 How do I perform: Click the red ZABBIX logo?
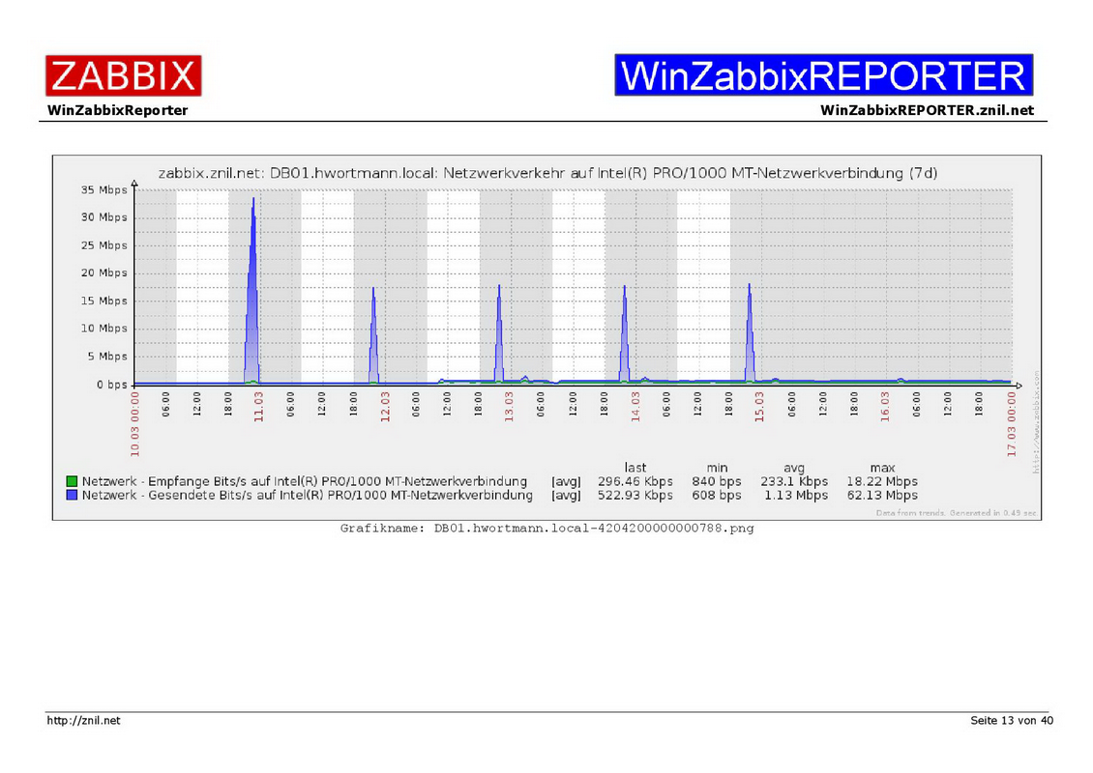click(x=123, y=75)
